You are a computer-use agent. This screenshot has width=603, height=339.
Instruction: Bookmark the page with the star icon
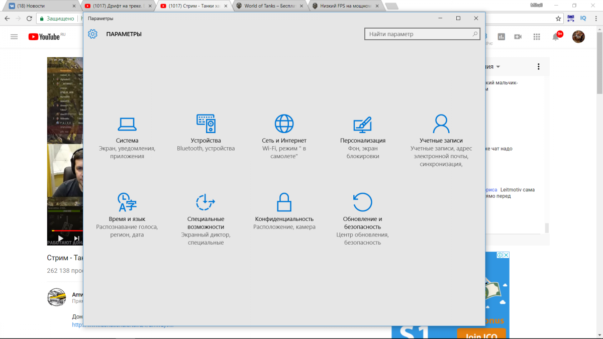coord(558,18)
